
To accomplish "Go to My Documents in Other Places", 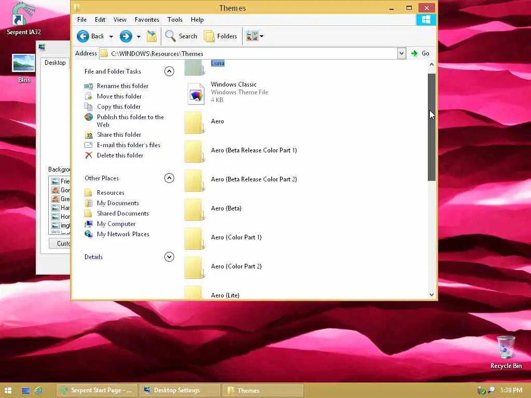I will click(x=118, y=203).
